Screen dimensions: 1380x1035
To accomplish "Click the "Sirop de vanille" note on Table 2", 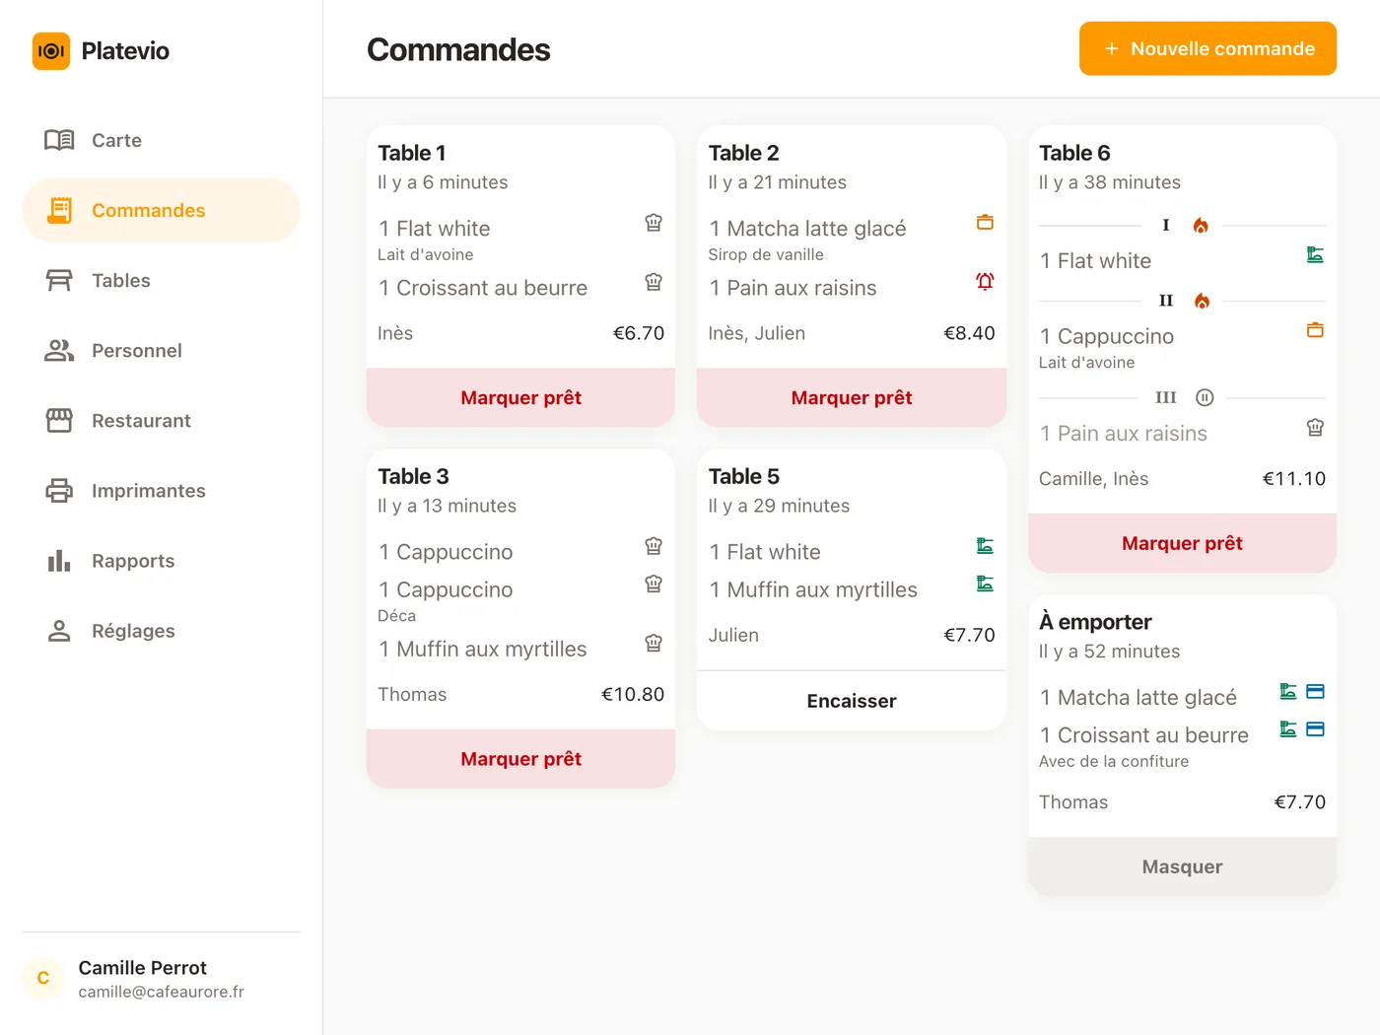I will (766, 254).
